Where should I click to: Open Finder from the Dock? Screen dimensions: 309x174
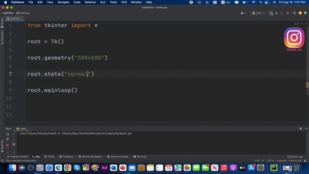pos(13,168)
